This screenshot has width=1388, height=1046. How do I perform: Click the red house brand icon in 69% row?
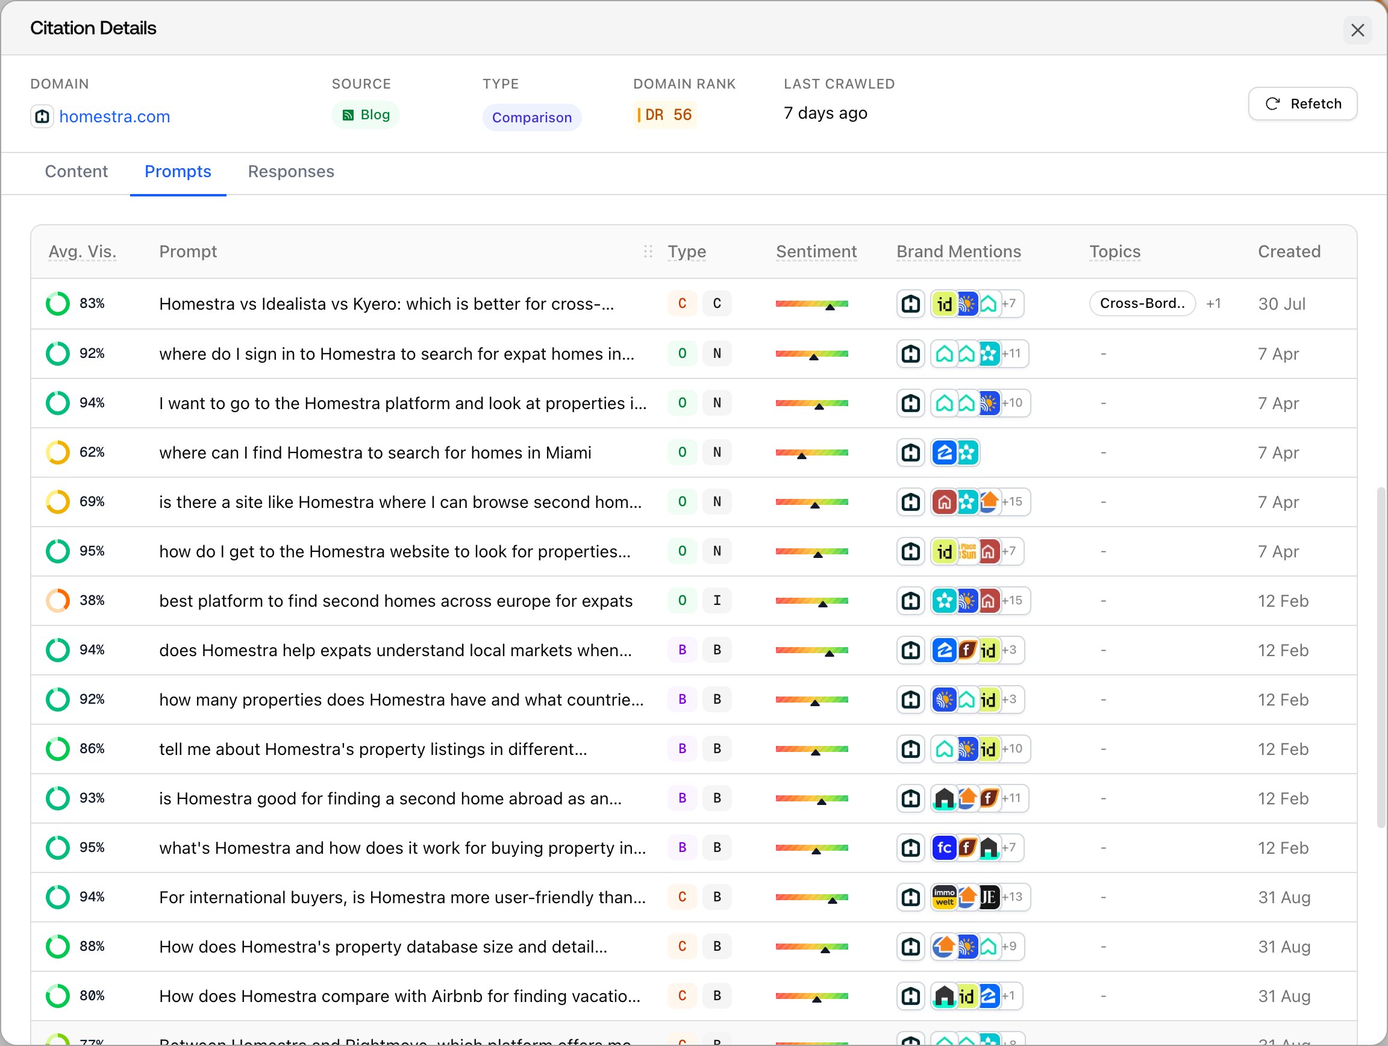point(944,502)
